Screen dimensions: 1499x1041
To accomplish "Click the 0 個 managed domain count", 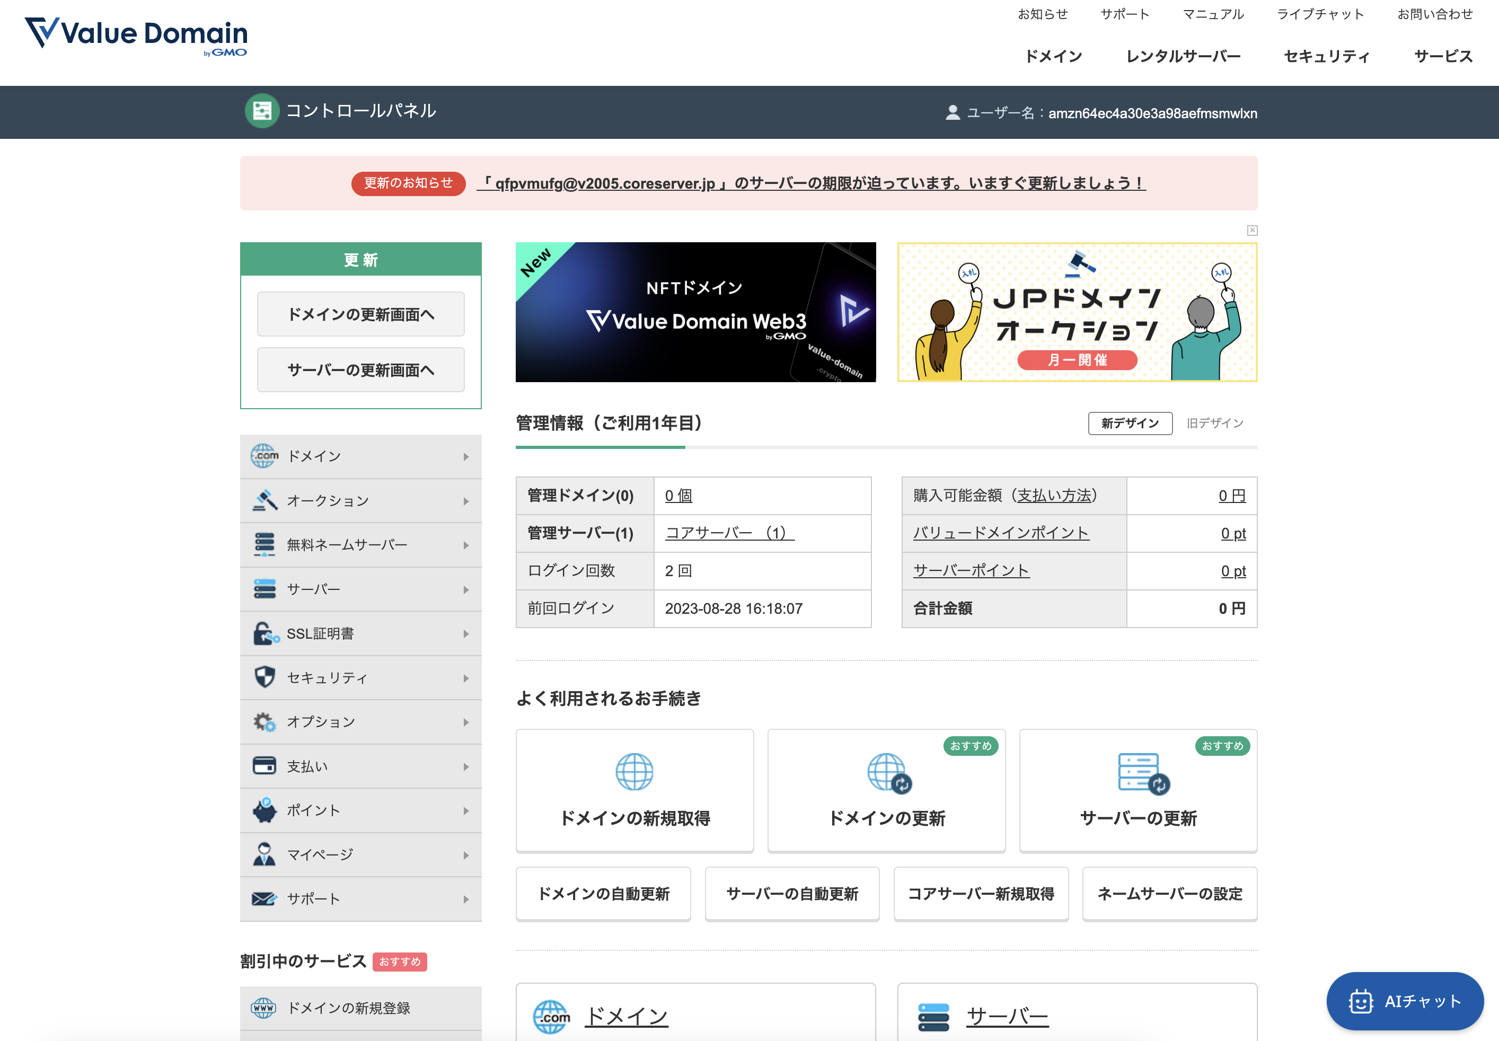I will point(678,496).
